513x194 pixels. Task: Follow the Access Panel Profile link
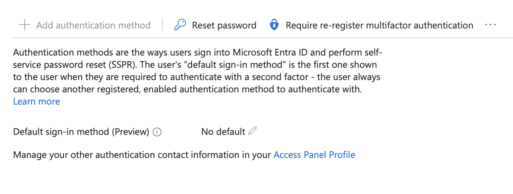point(314,155)
